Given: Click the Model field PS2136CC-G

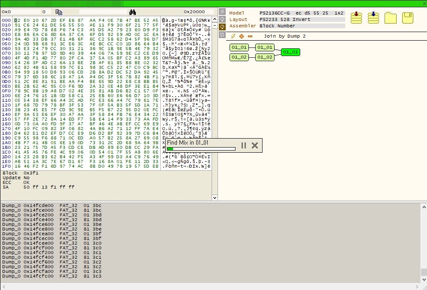Looking at the screenshot, I should 302,13.
